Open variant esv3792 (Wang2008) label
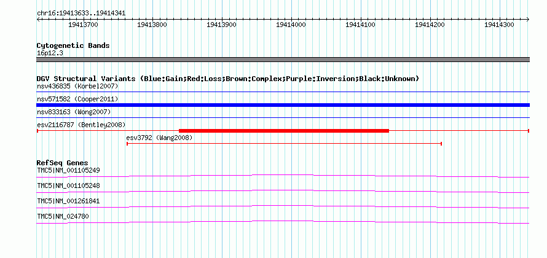 [159, 138]
